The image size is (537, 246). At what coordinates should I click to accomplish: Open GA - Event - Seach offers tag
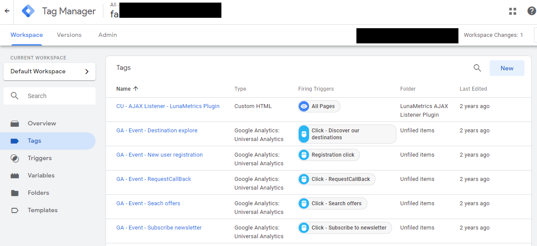(x=148, y=203)
